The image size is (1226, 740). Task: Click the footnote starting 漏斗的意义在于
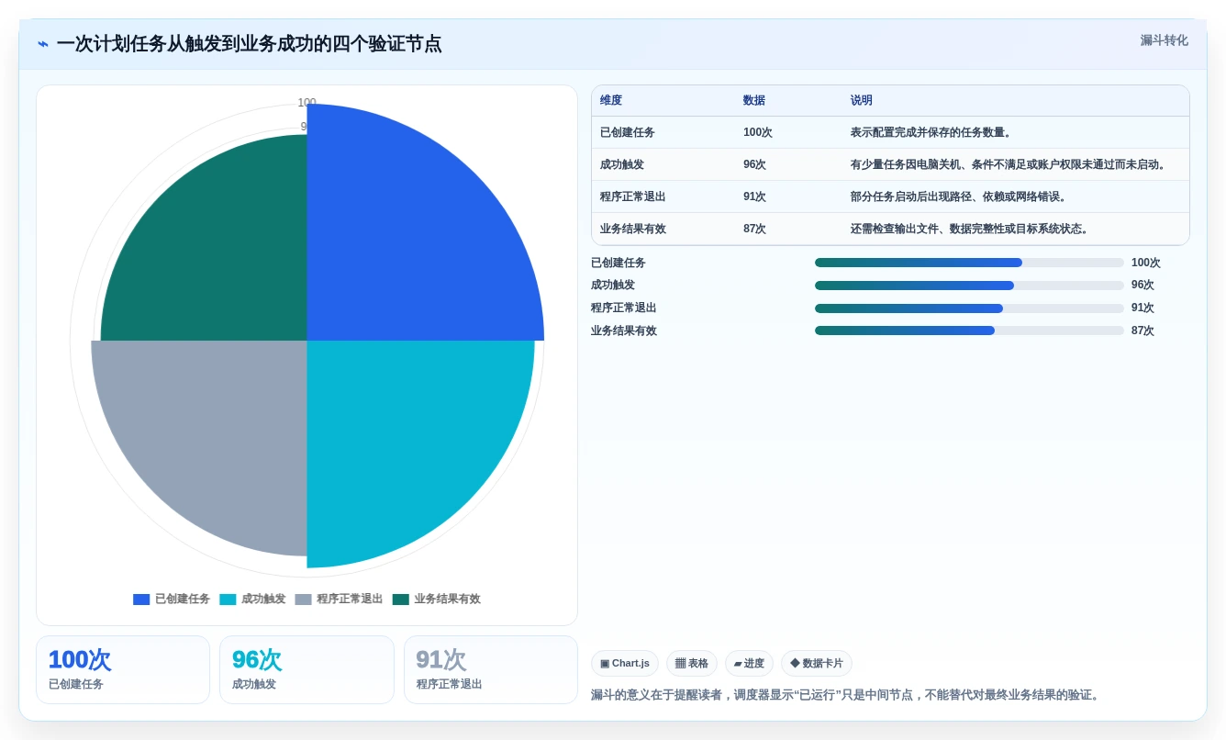tap(845, 695)
